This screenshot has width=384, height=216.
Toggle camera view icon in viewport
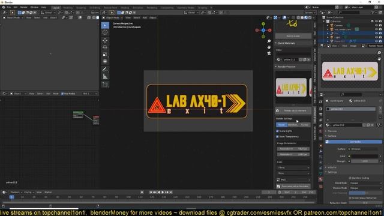point(269,53)
